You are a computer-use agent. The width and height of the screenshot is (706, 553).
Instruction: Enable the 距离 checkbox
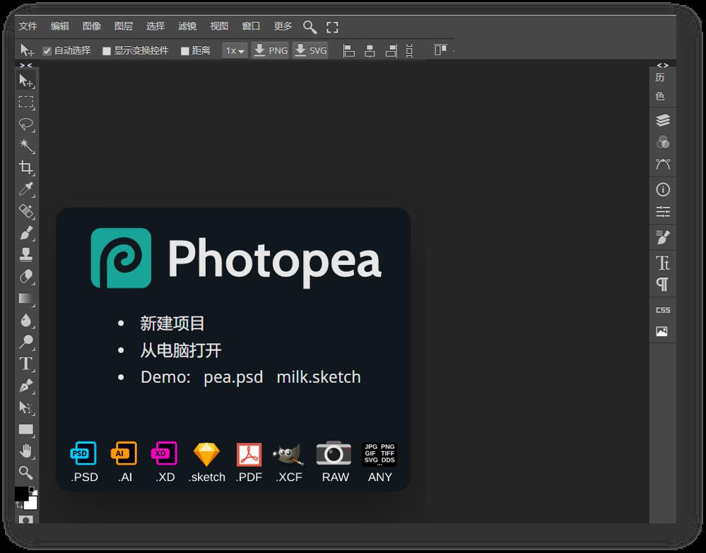click(x=184, y=51)
